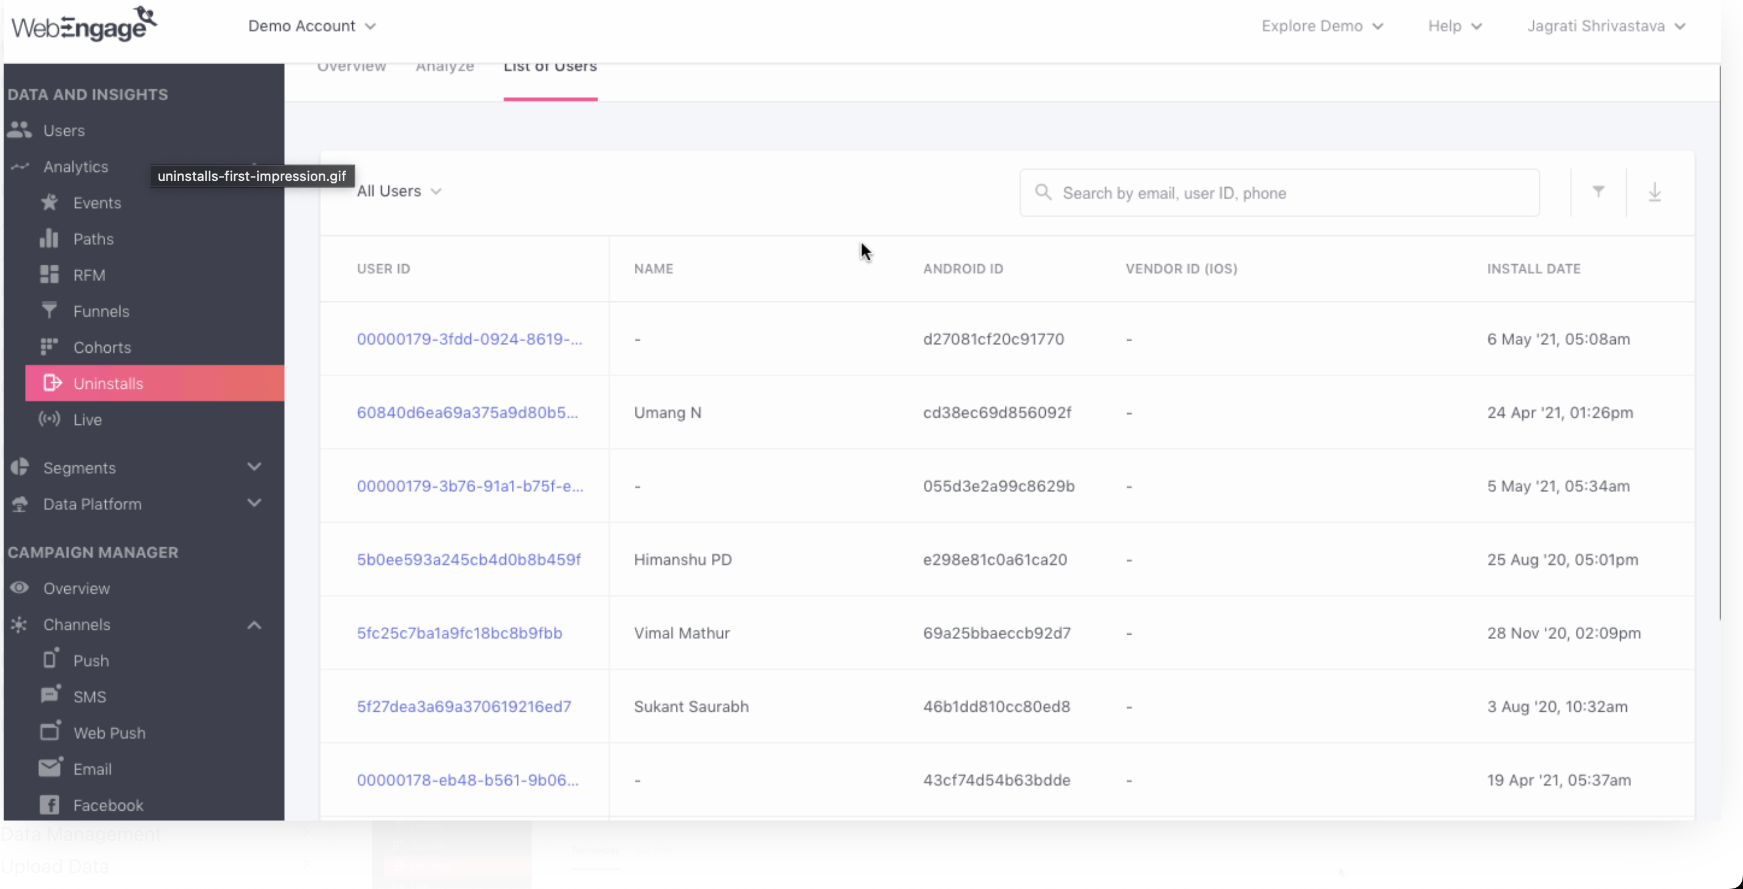Click the download users list icon
The image size is (1743, 889).
click(1654, 192)
